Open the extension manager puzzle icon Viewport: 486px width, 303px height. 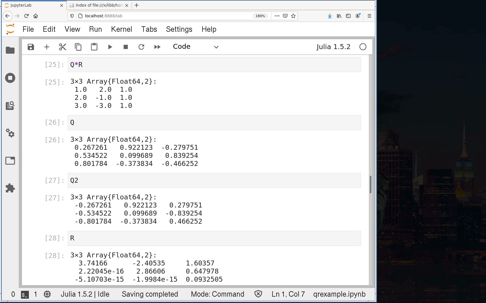[10, 188]
